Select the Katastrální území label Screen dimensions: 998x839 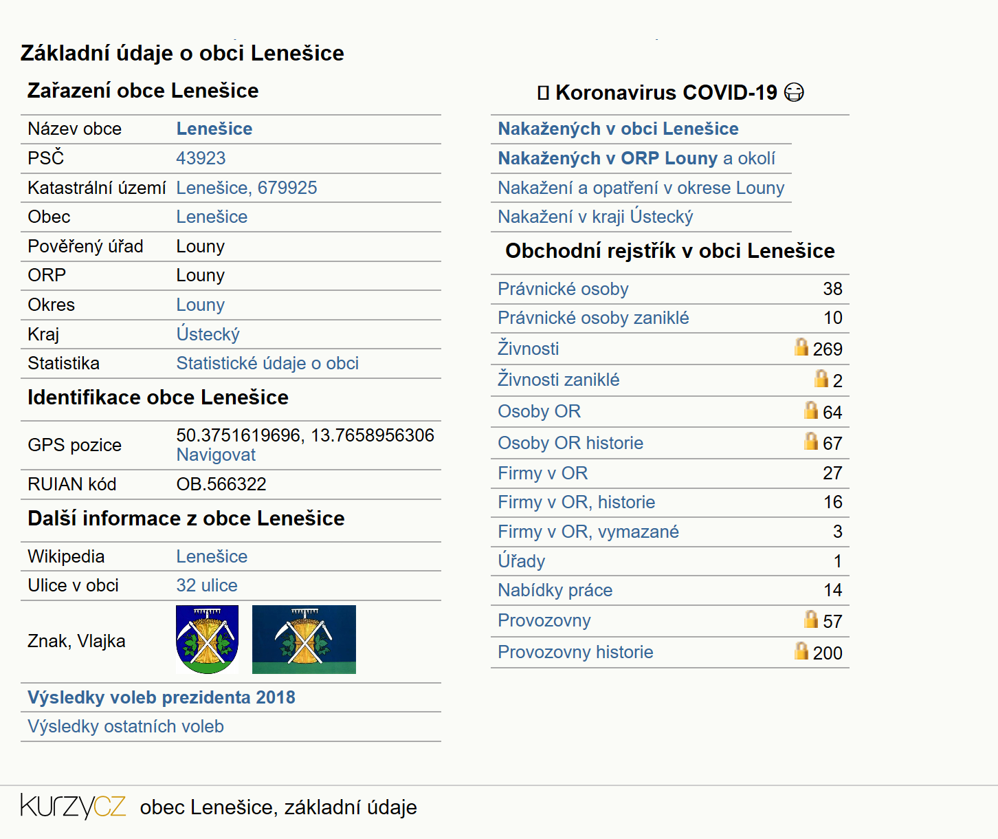[97, 188]
